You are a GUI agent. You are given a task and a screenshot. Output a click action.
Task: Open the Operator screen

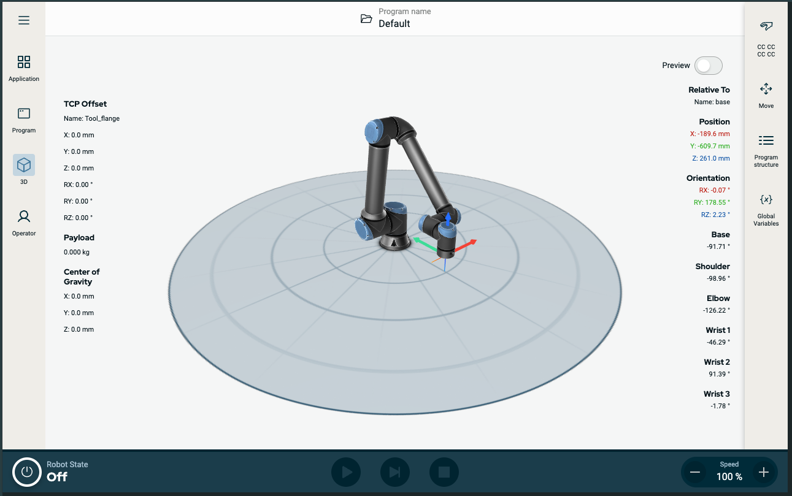[24, 217]
